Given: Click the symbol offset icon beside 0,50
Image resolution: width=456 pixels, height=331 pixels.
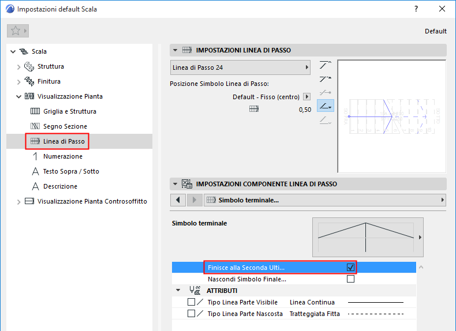Looking at the screenshot, I should click(x=254, y=109).
